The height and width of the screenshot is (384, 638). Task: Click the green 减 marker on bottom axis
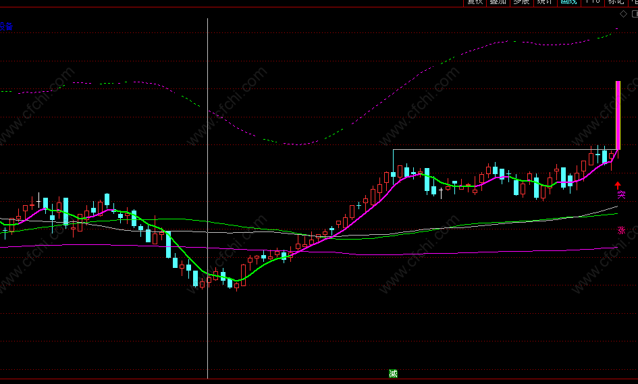pos(393,373)
